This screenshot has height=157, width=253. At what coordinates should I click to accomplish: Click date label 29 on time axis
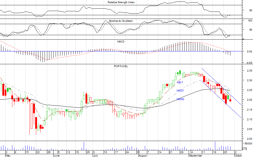point(49,152)
